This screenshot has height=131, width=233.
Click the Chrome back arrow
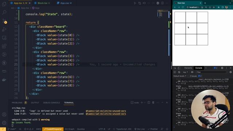[x=175, y=7]
